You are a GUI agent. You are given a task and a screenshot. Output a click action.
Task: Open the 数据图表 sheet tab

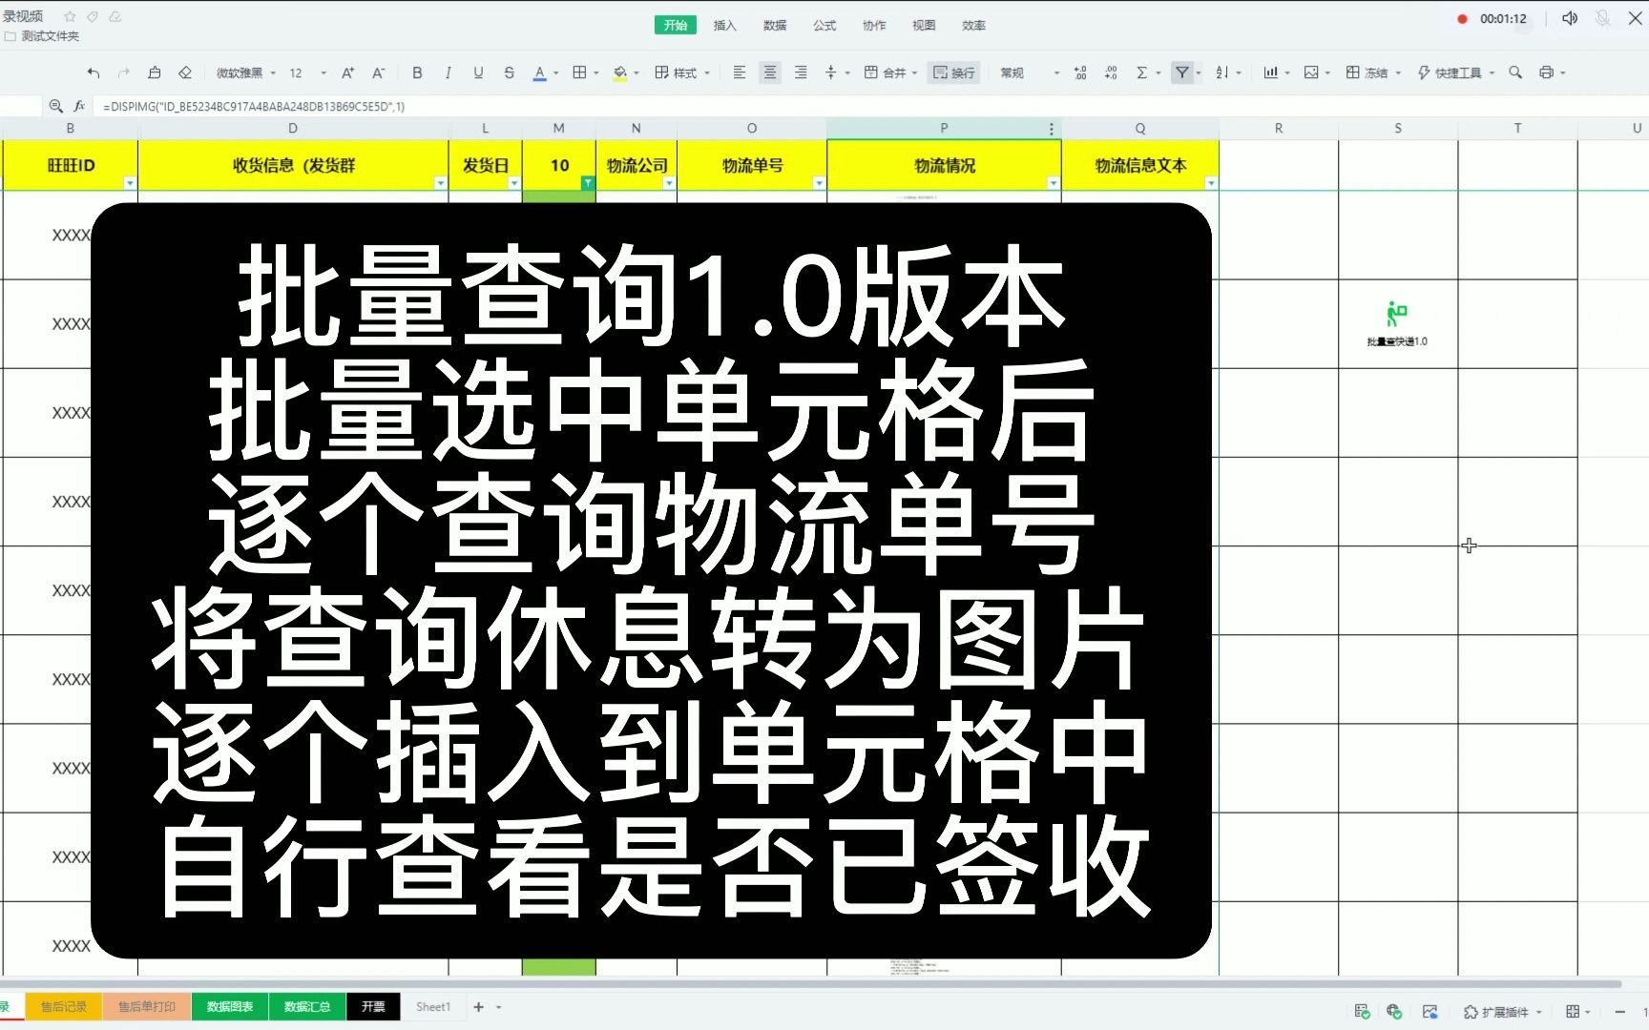point(230,1007)
